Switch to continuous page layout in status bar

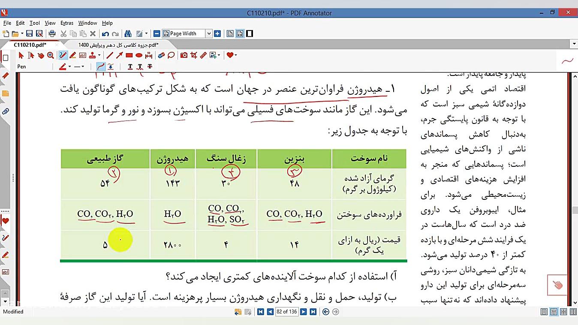coord(554,312)
